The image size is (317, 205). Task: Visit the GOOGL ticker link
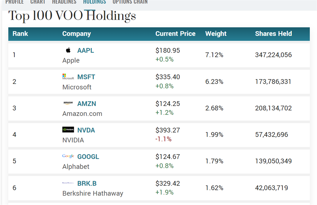coord(88,157)
